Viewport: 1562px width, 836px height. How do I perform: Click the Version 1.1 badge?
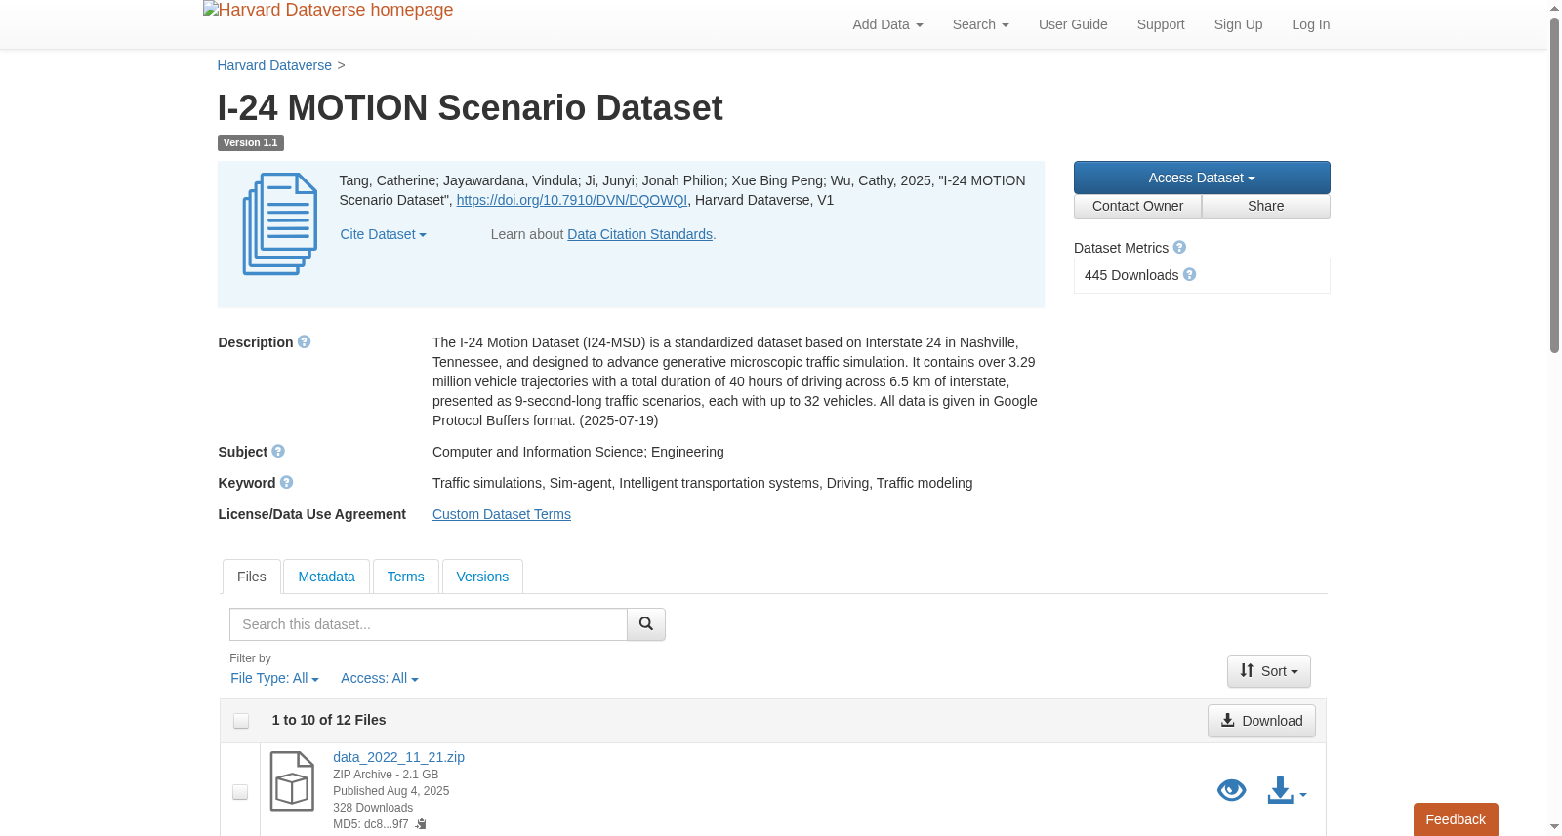251,142
